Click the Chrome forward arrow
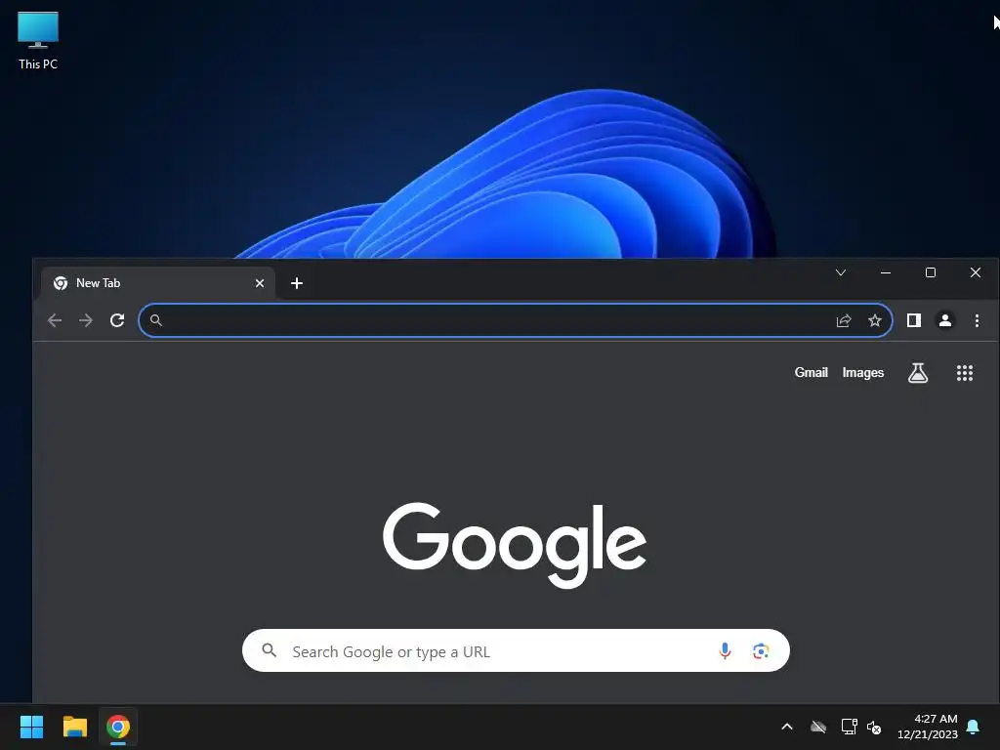This screenshot has width=1000, height=750. click(x=86, y=320)
